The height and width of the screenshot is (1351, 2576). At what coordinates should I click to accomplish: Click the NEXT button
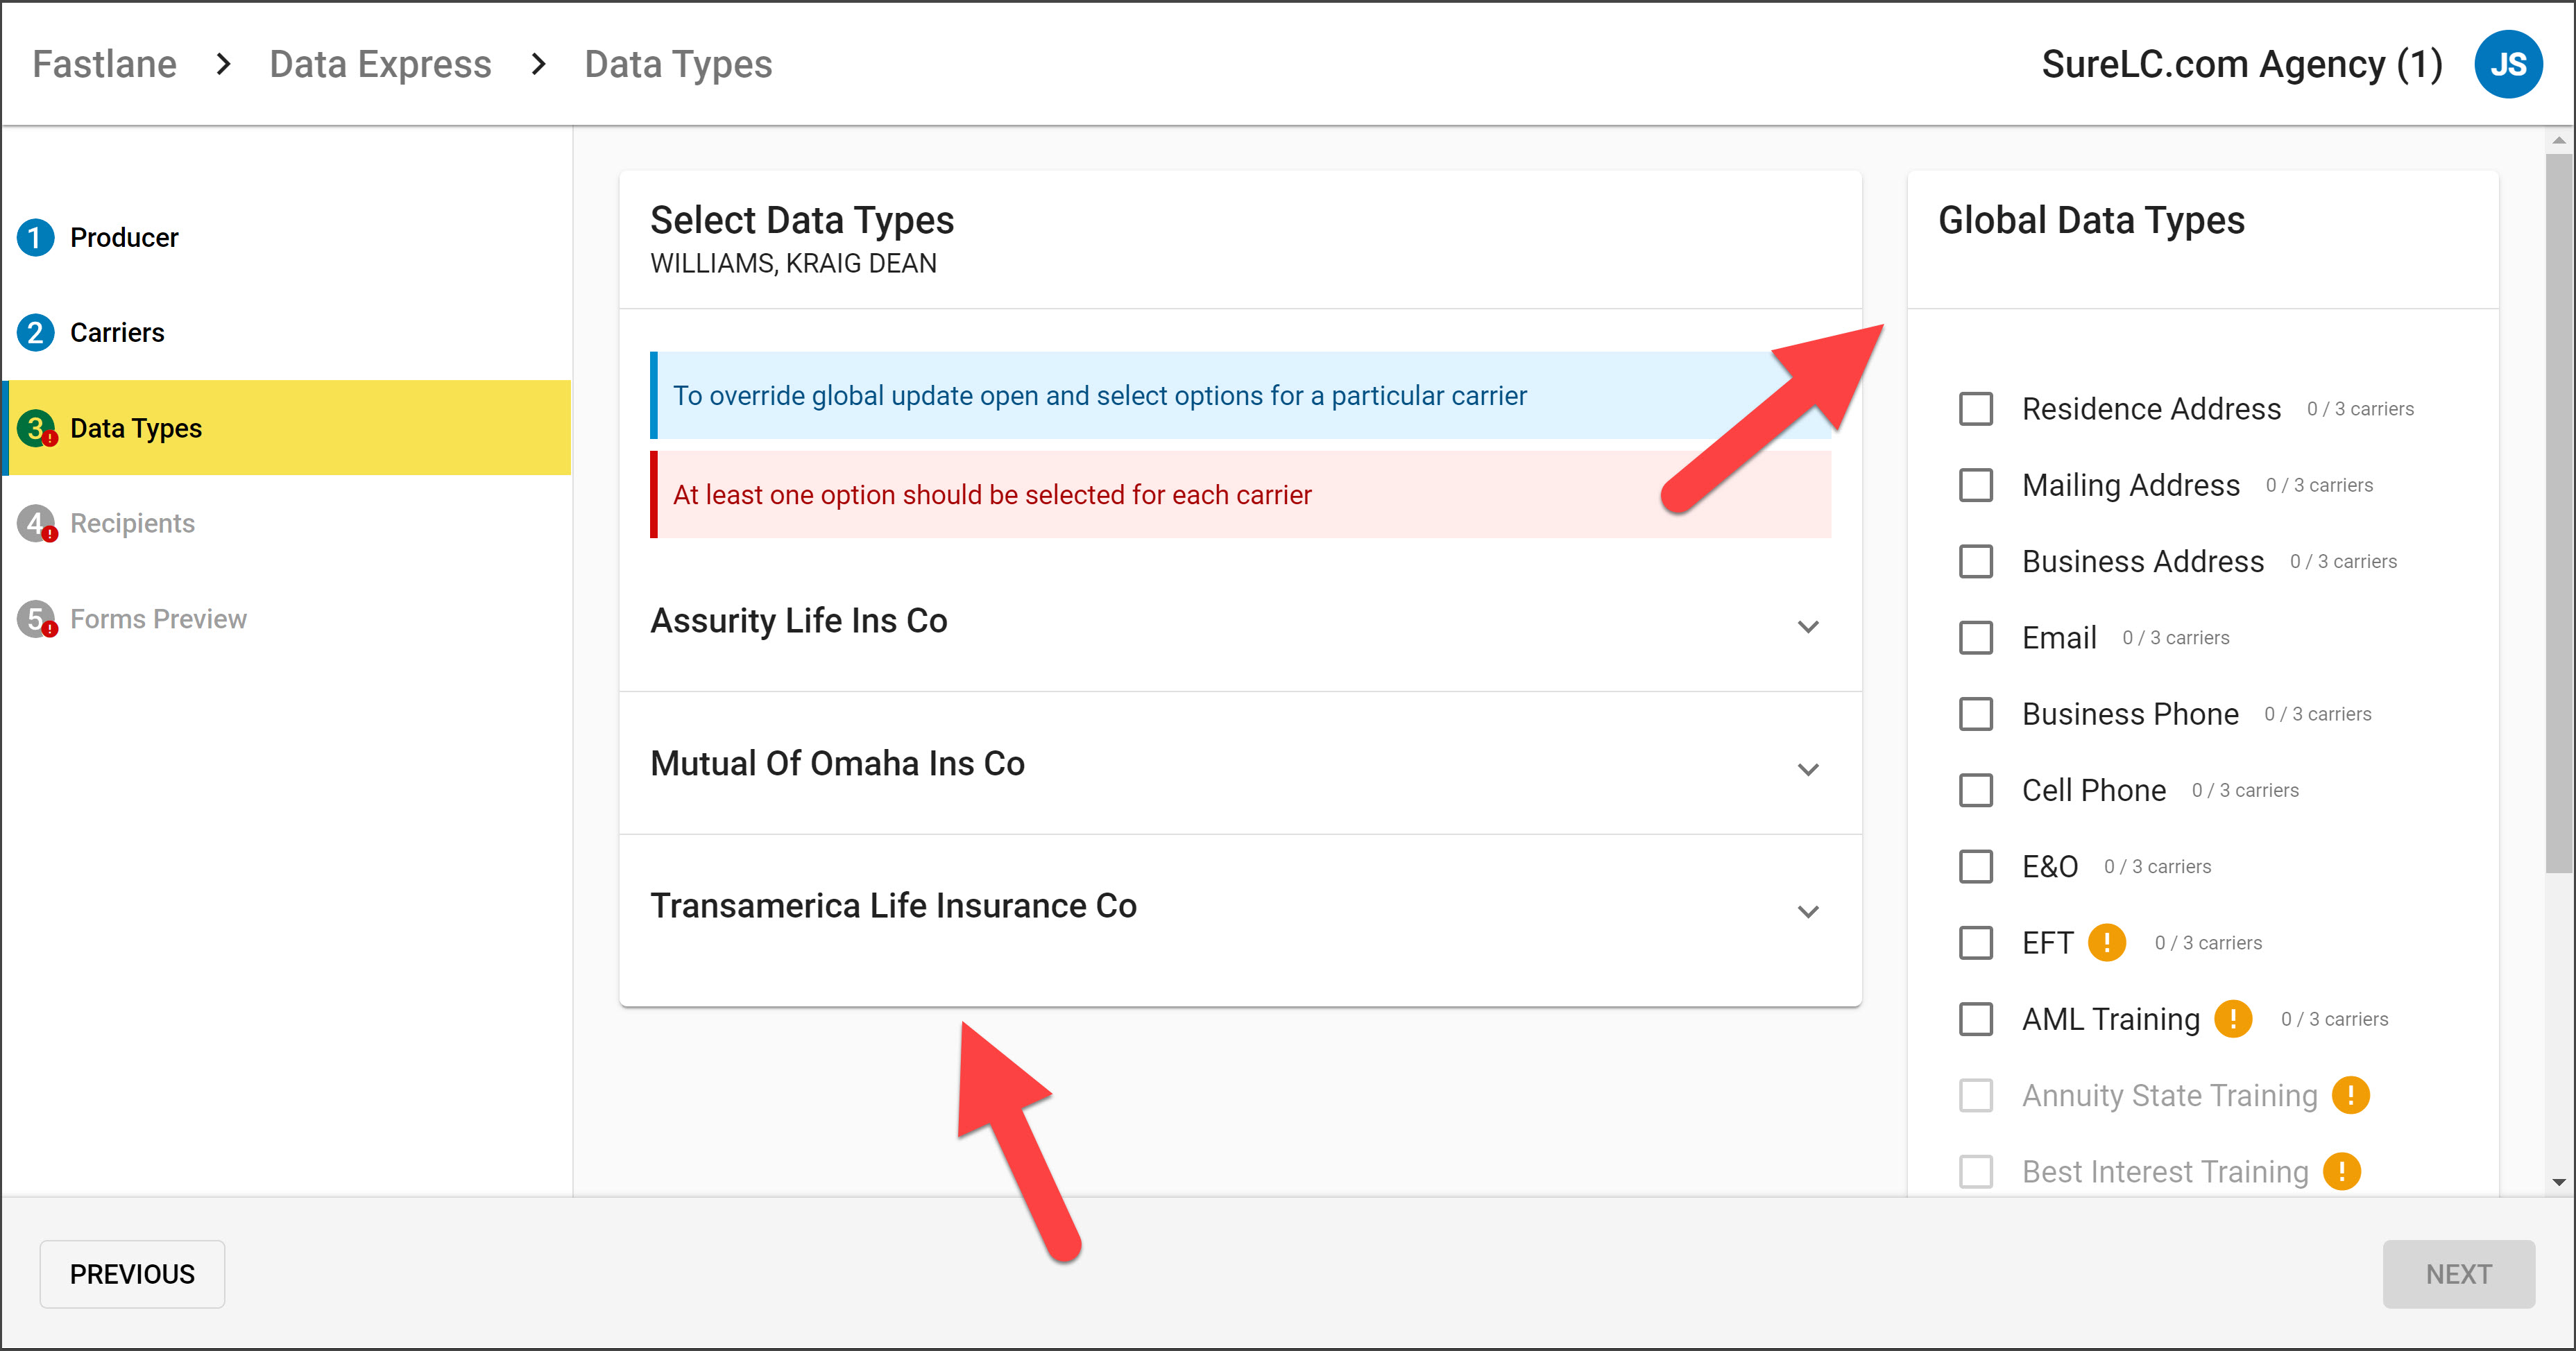(x=2459, y=1274)
